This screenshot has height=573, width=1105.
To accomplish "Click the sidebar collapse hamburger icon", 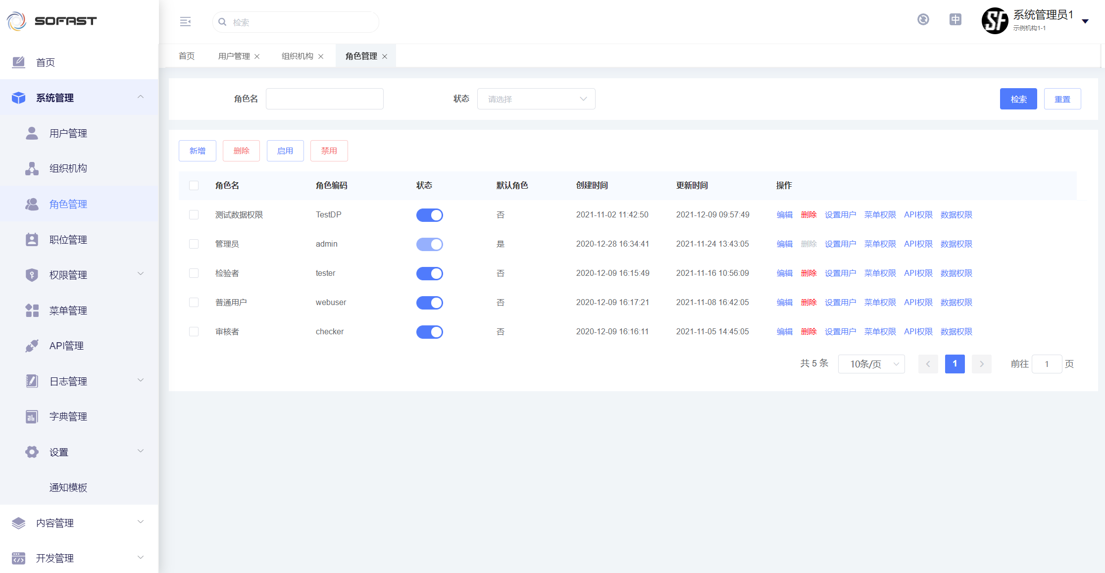I will [185, 22].
